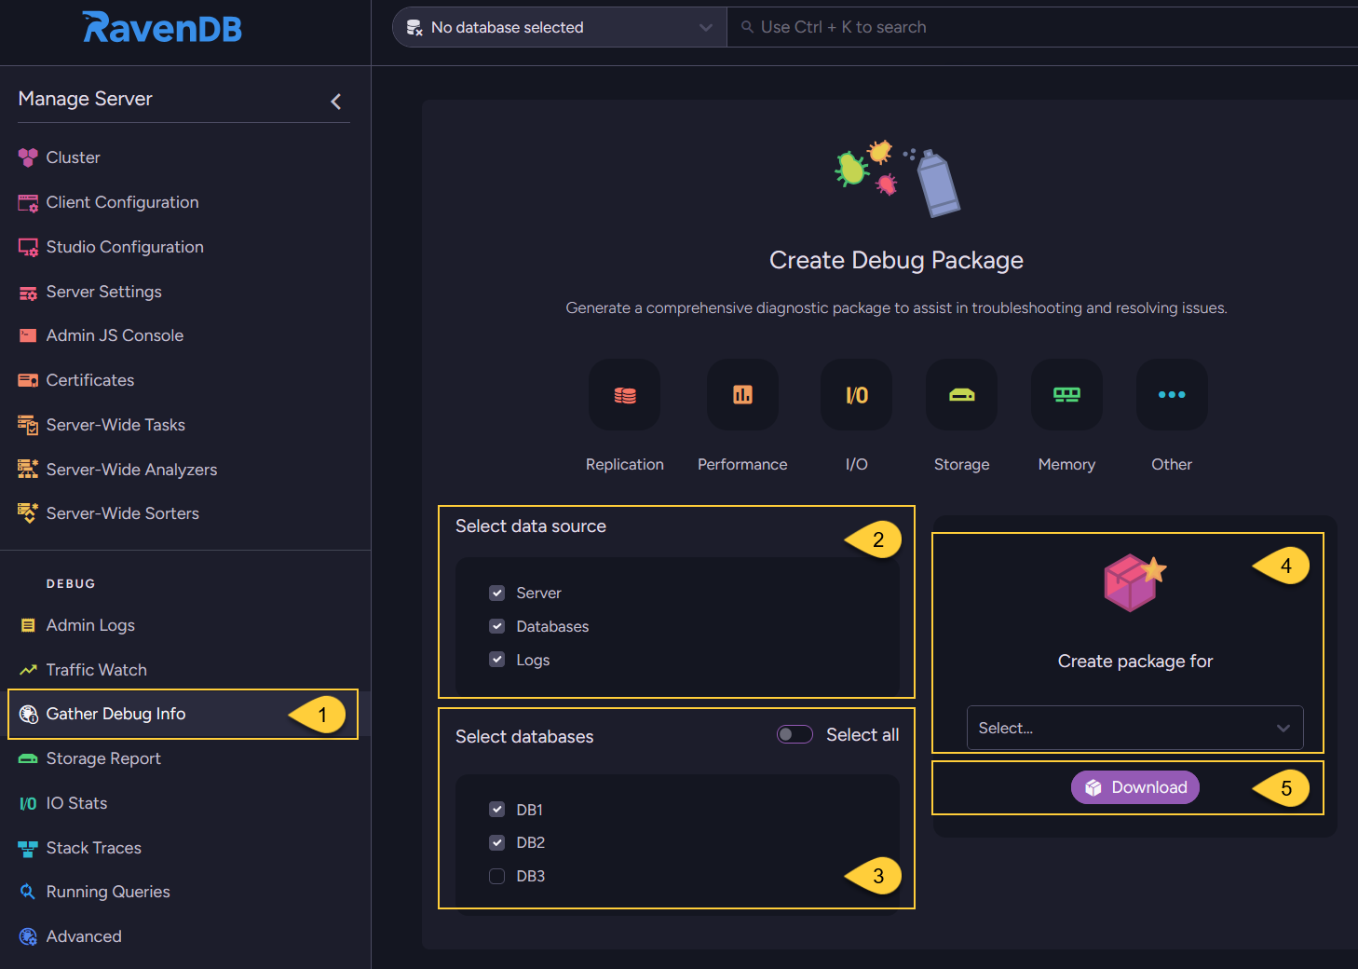Open Admin Logs link
The image size is (1358, 969).
[x=90, y=625]
